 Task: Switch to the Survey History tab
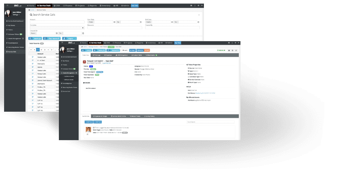click(149, 116)
